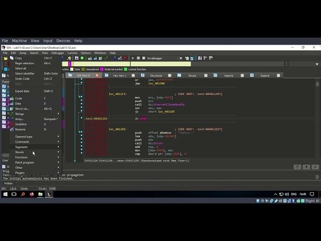Viewport: 321px width, 241px height.
Task: Open the Windows Start menu
Action: click(x=5, y=194)
